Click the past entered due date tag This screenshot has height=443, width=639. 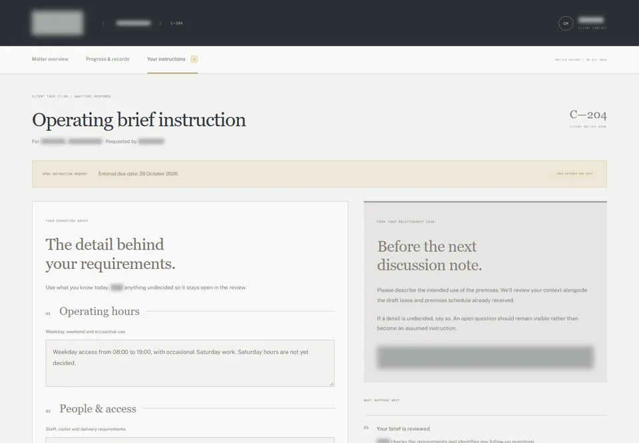[574, 174]
